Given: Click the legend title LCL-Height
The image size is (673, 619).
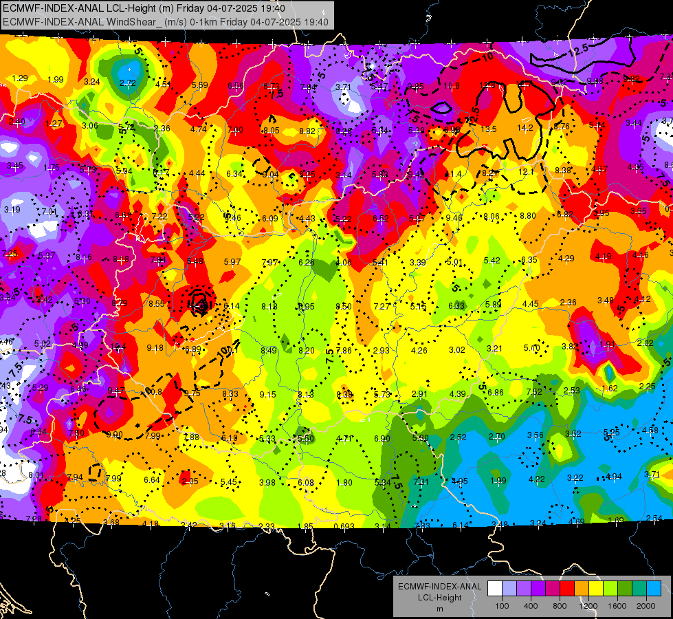Looking at the screenshot, I should 439,598.
